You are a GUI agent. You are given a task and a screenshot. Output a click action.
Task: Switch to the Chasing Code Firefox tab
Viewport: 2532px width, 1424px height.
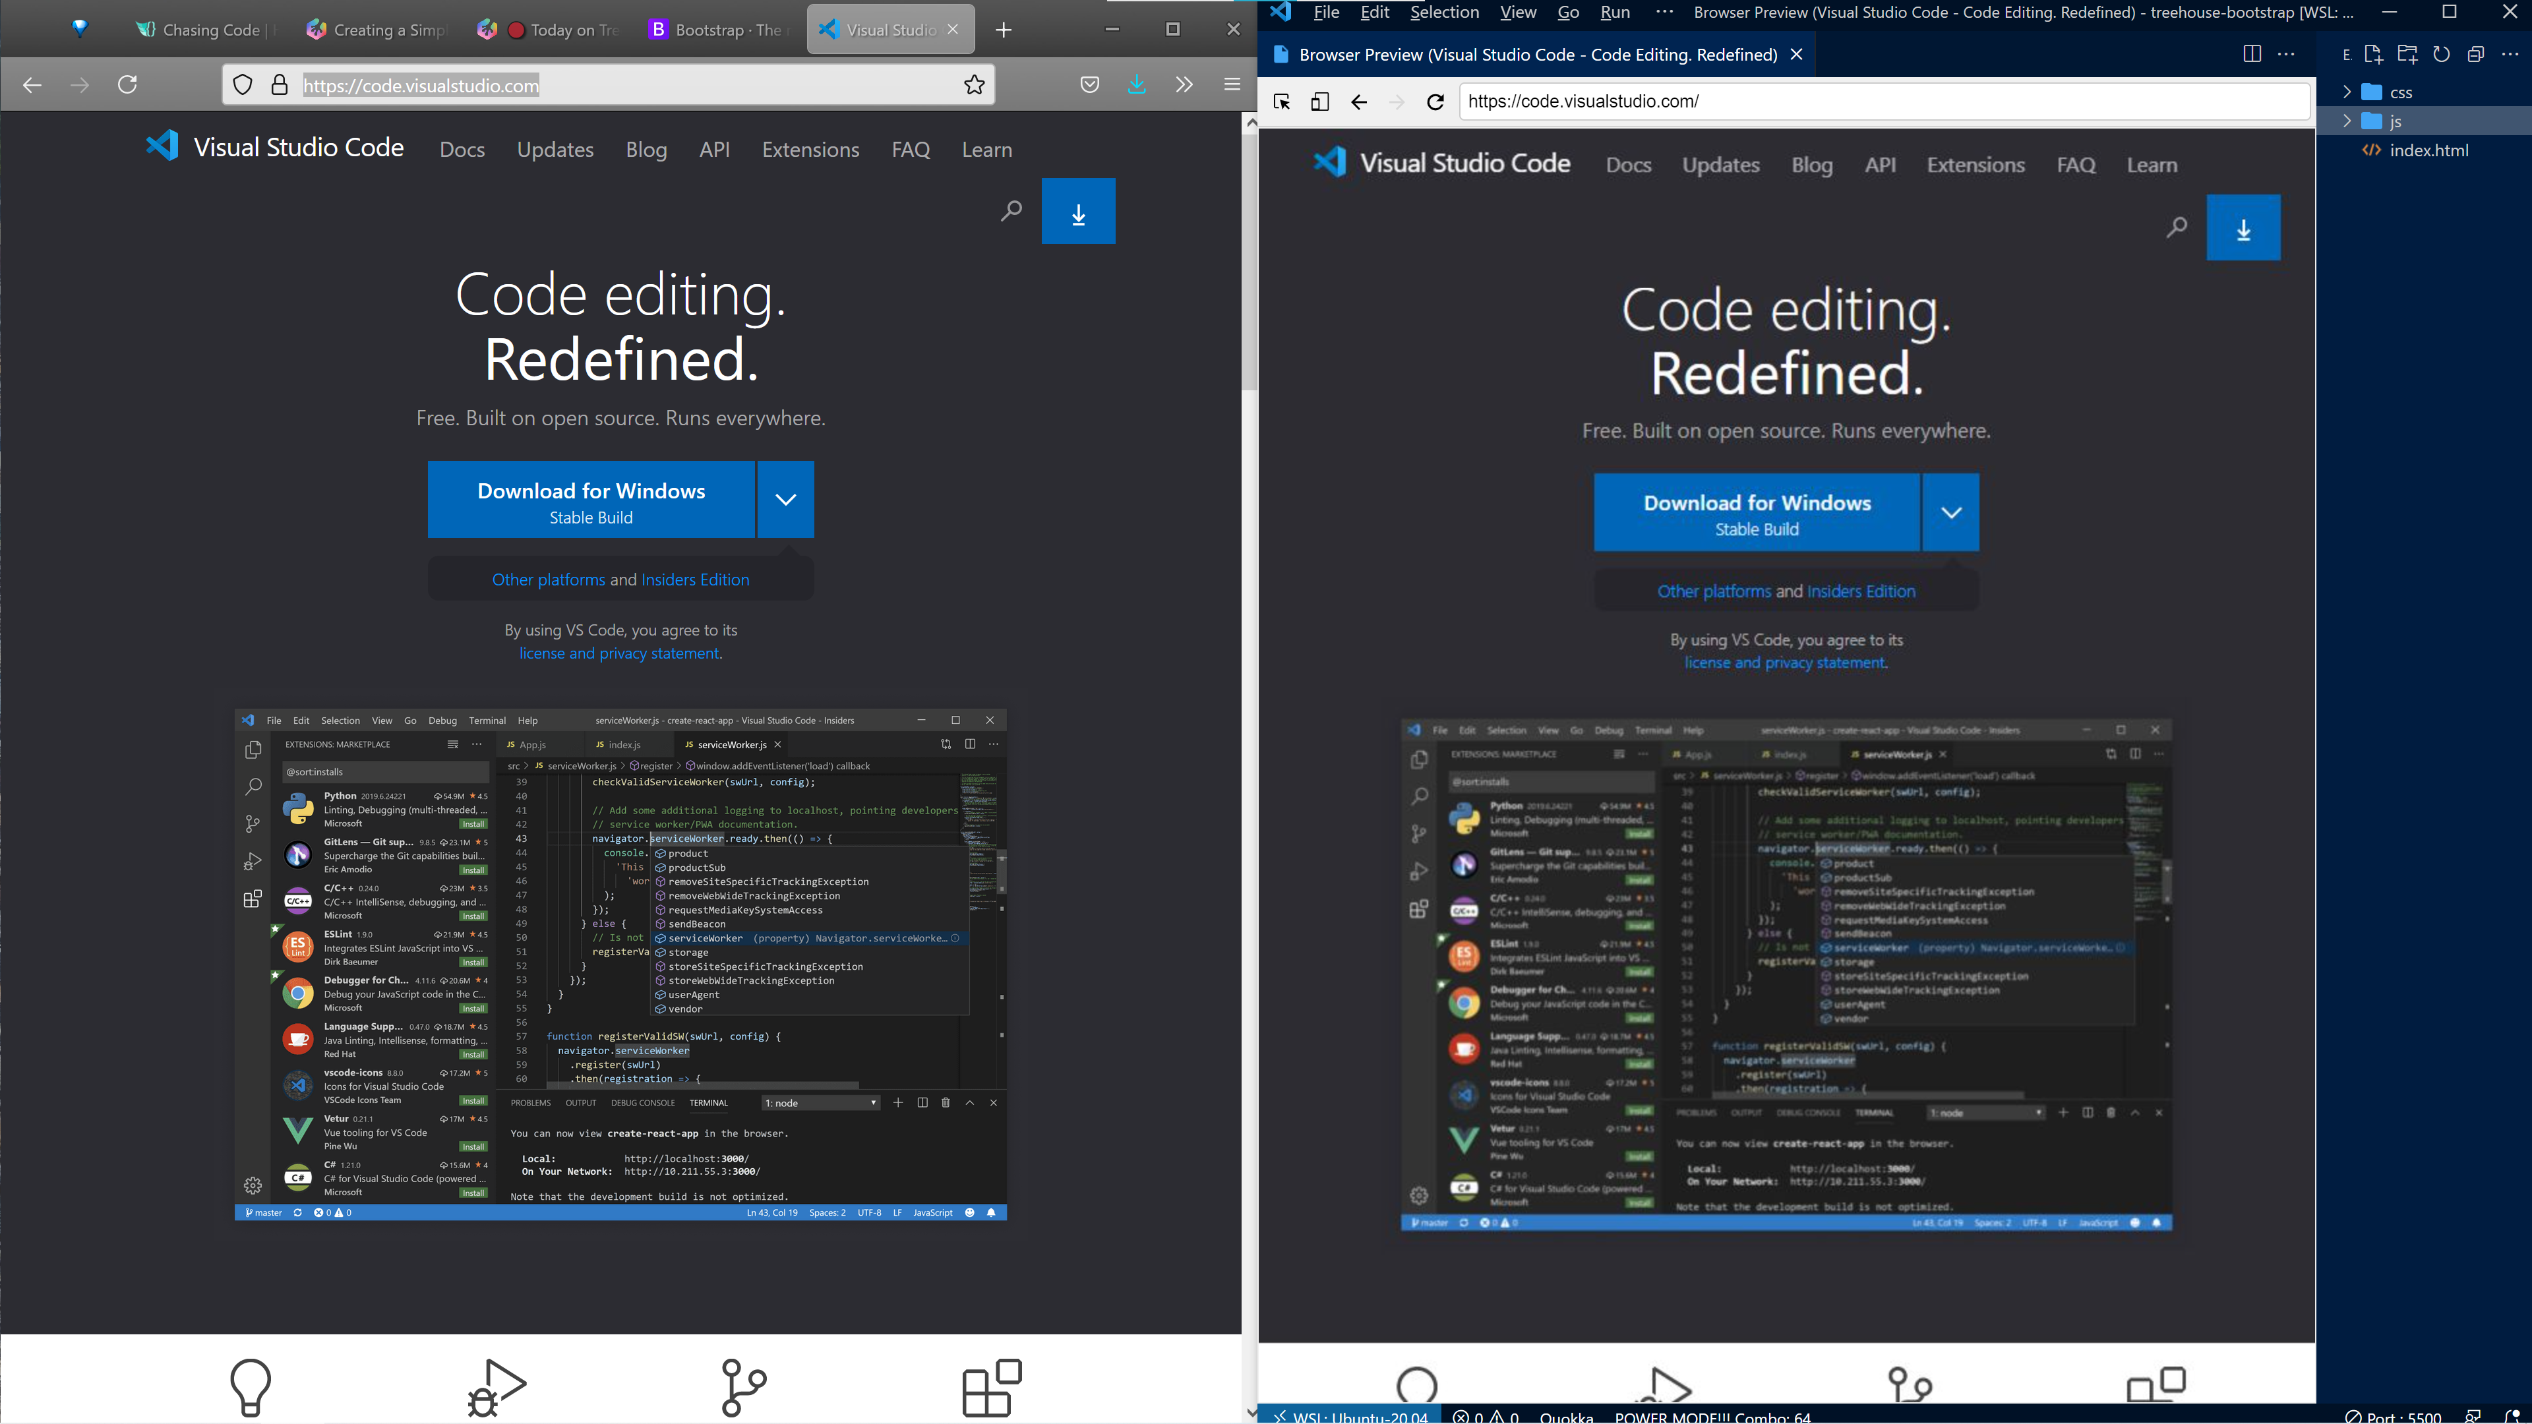(206, 30)
